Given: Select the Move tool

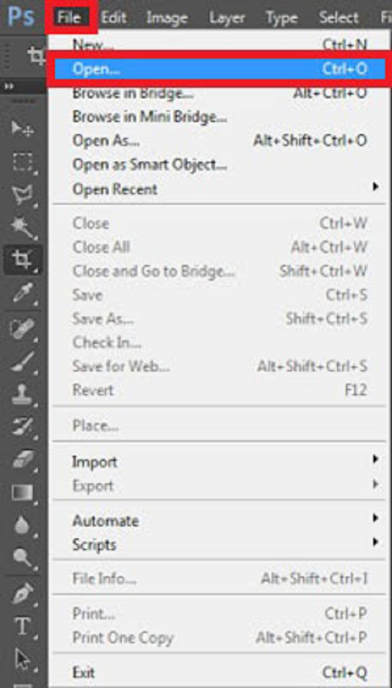Looking at the screenshot, I should point(22,128).
